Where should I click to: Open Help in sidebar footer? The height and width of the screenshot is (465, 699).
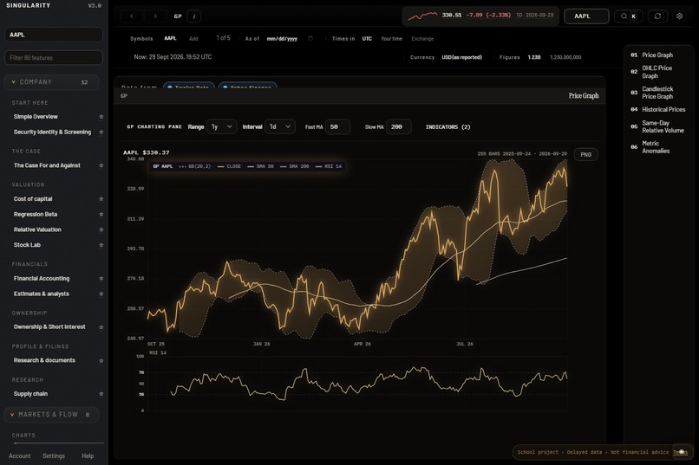point(88,456)
